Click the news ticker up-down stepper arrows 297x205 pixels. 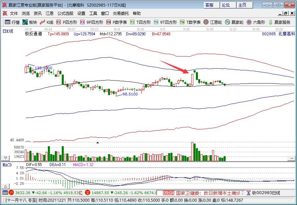pyautogui.click(x=243, y=193)
